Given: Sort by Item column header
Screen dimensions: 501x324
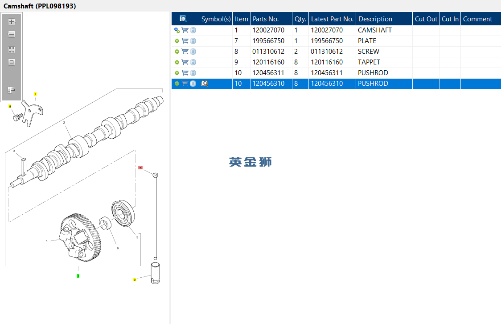Looking at the screenshot, I should pos(241,19).
